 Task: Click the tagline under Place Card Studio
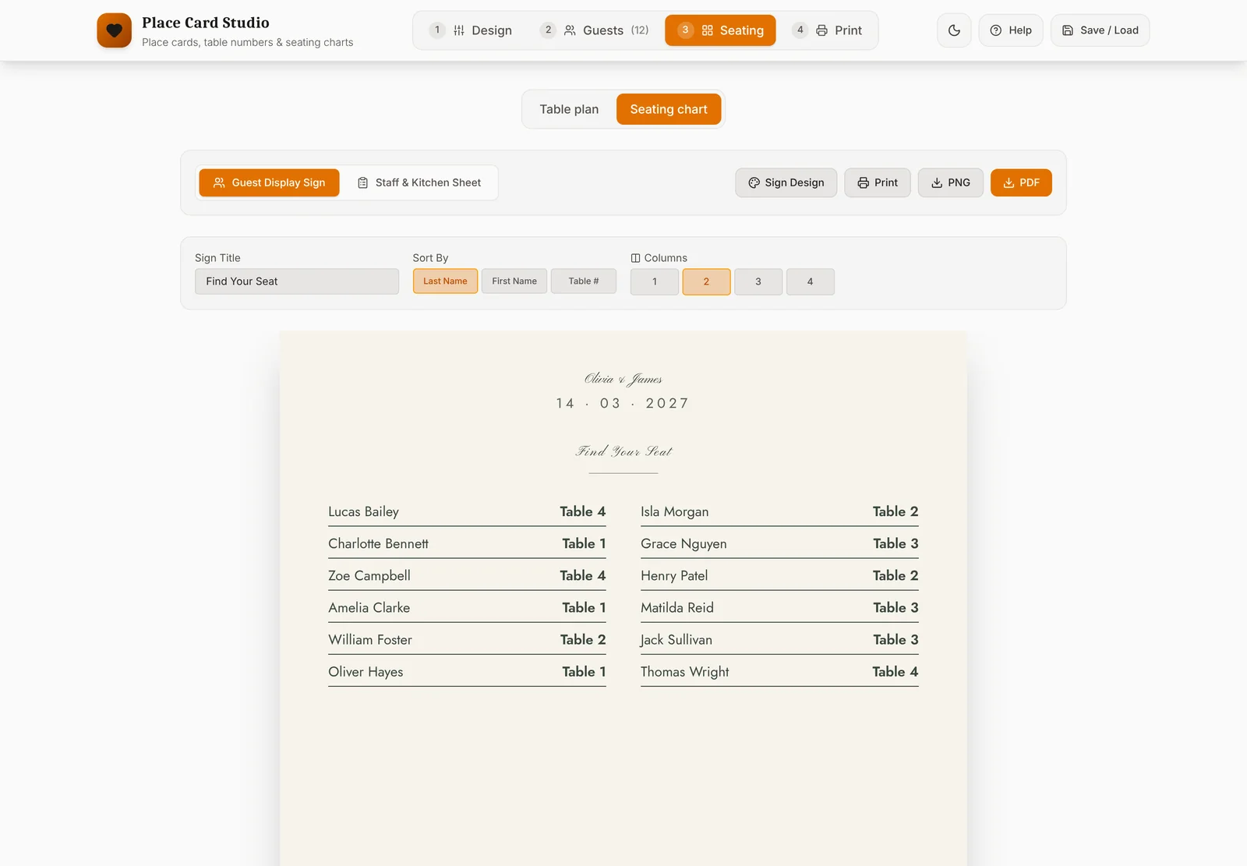point(247,42)
